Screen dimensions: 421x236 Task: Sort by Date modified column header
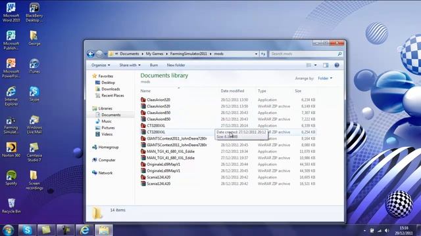[232, 91]
